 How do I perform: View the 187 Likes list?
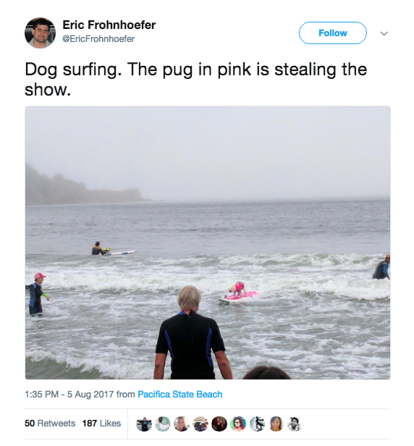(101, 424)
